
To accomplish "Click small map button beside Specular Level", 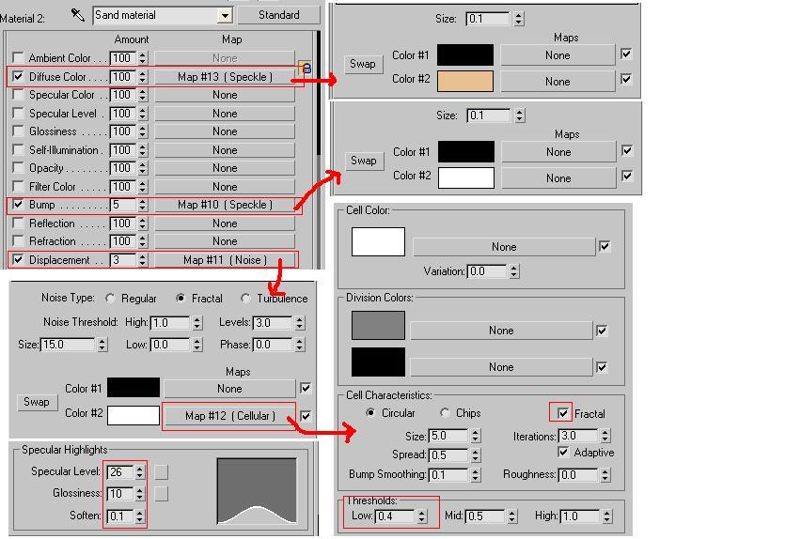I will 162,471.
